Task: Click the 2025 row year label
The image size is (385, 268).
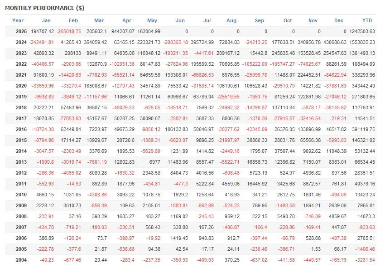Action: click(x=21, y=31)
